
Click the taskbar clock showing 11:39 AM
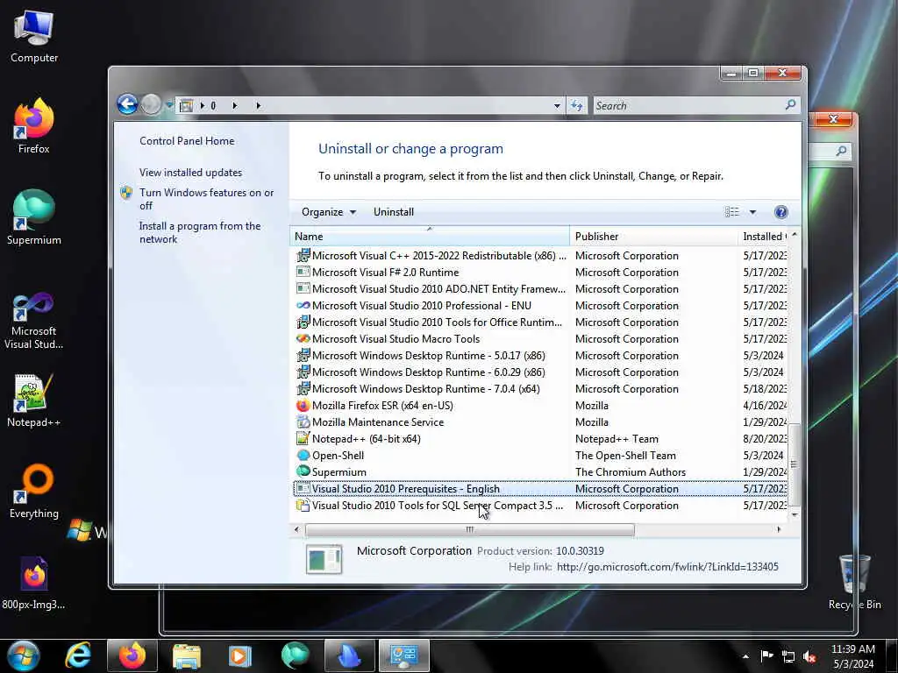point(852,655)
